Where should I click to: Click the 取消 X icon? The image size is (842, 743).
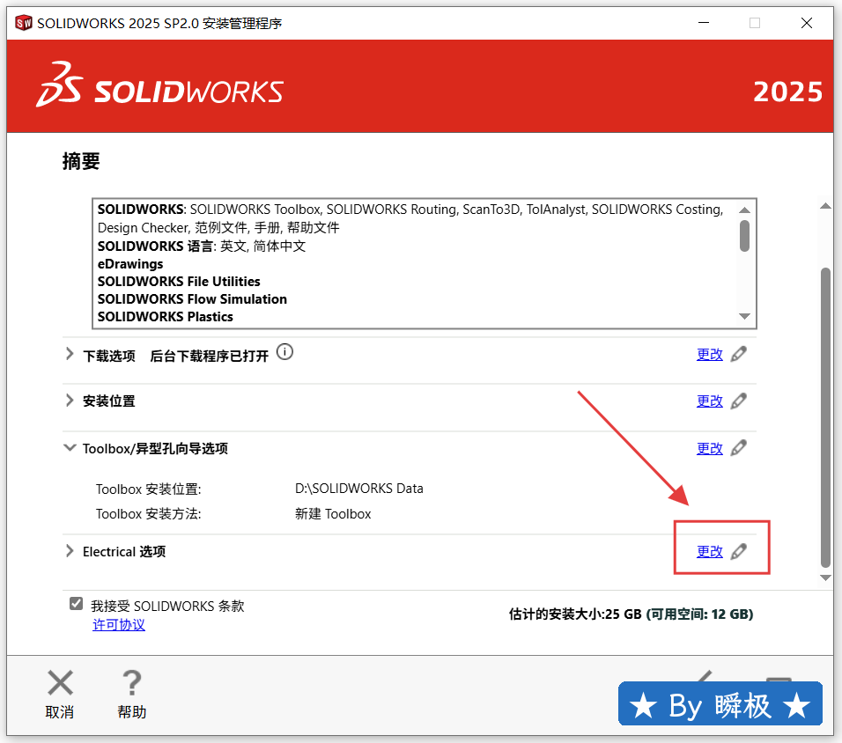coord(60,683)
